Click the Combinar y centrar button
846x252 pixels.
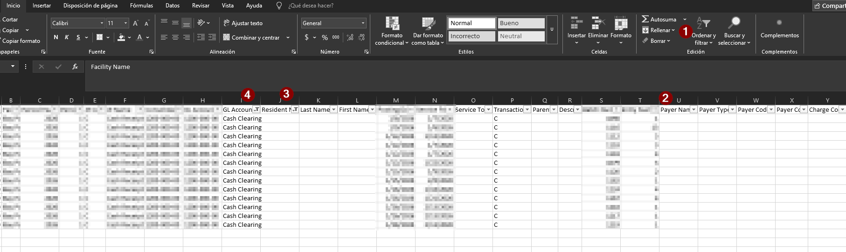tap(252, 37)
